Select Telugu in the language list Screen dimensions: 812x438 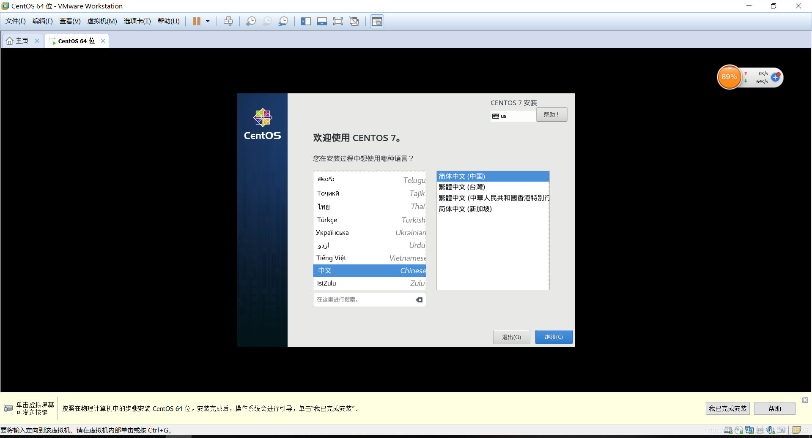coord(370,180)
